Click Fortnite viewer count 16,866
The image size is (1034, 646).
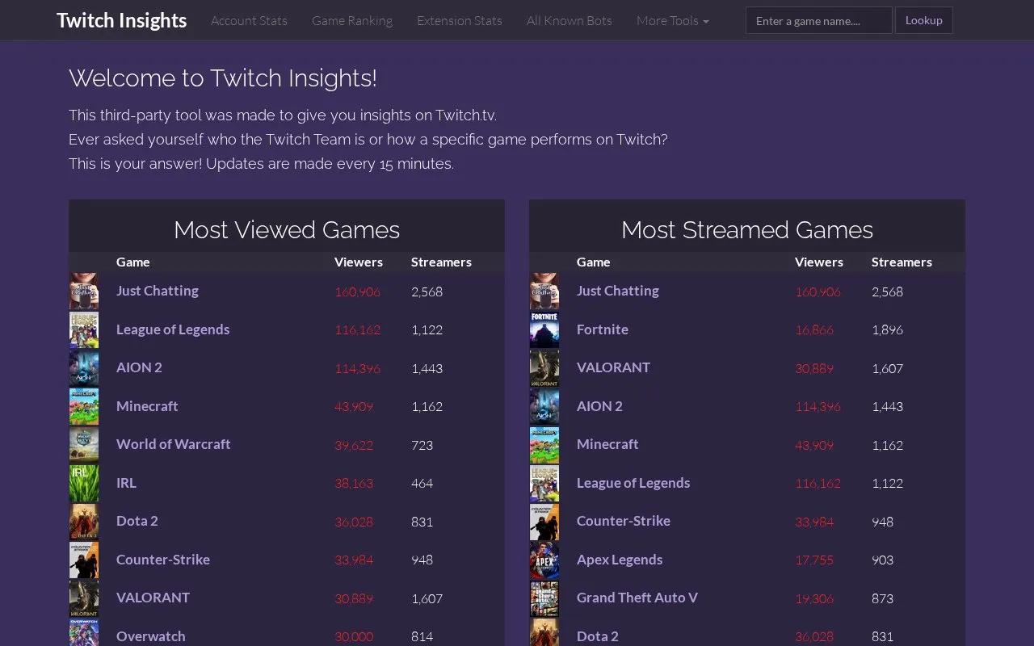pyautogui.click(x=814, y=329)
